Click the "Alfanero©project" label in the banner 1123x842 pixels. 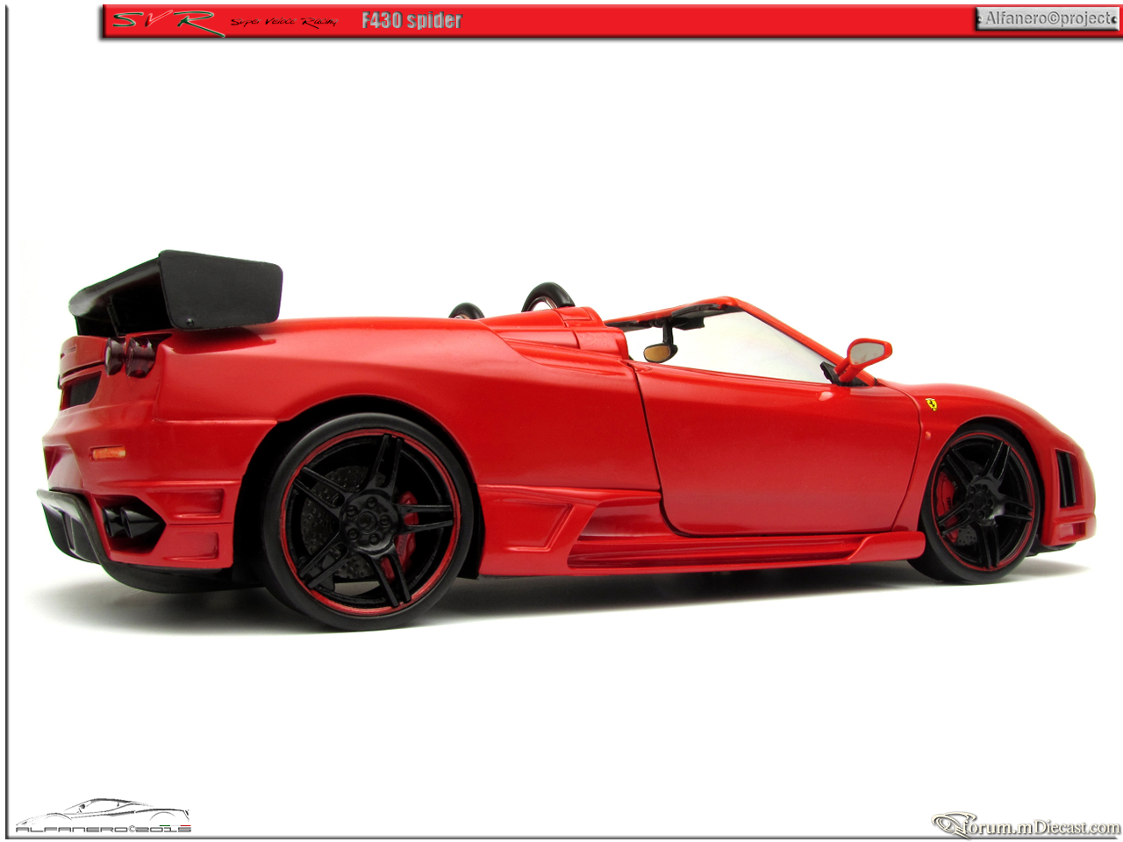[x=1047, y=18]
